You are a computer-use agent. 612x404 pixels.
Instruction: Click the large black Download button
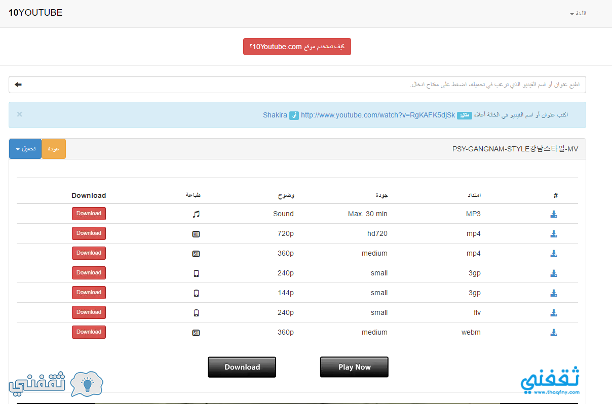coord(242,367)
